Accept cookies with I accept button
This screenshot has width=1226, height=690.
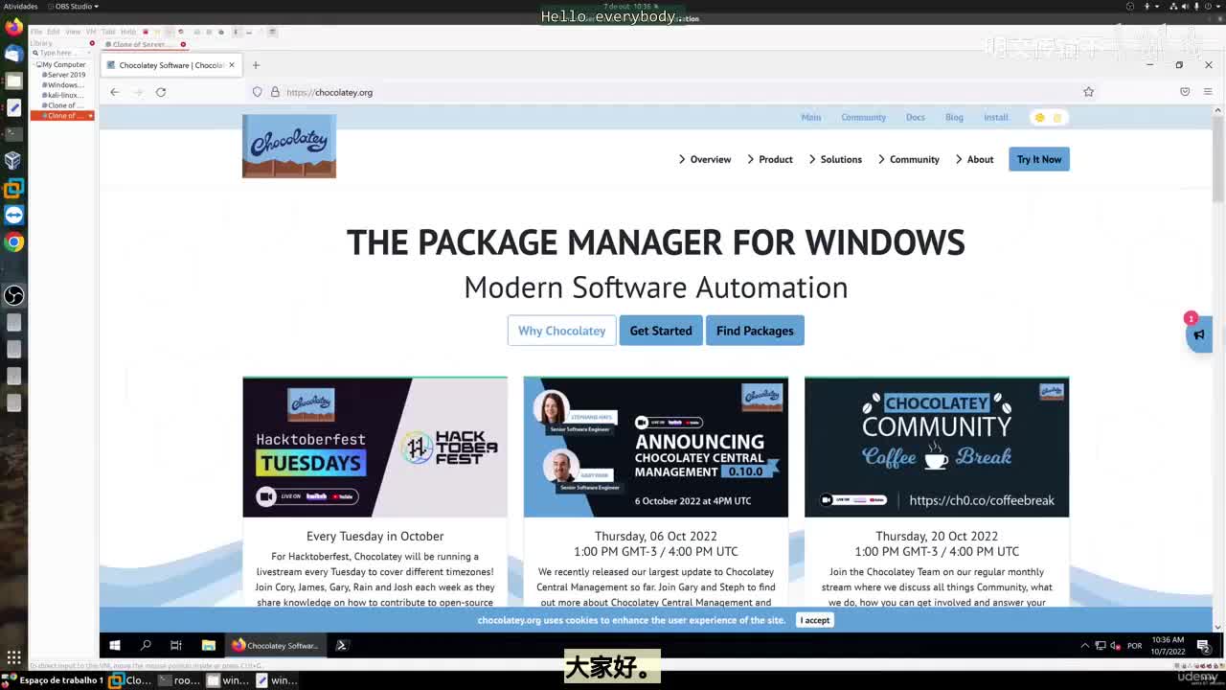[815, 620]
